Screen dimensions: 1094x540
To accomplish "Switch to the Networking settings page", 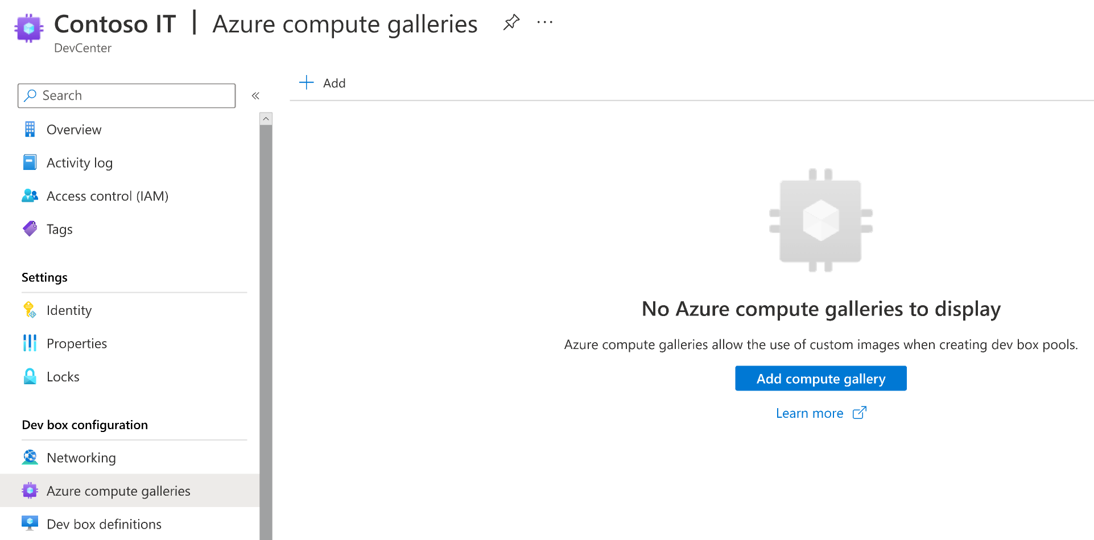I will coord(81,457).
